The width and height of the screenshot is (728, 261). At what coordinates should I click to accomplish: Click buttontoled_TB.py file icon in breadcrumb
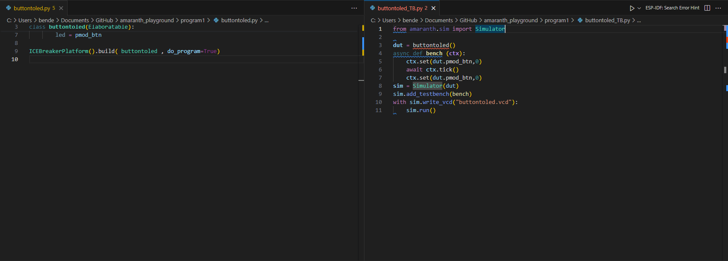pos(580,20)
